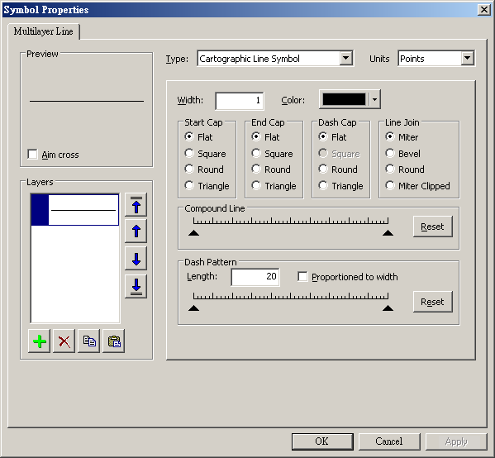Viewport: 495px width, 458px height.
Task: Copy the selected layer
Action: pyautogui.click(x=89, y=341)
